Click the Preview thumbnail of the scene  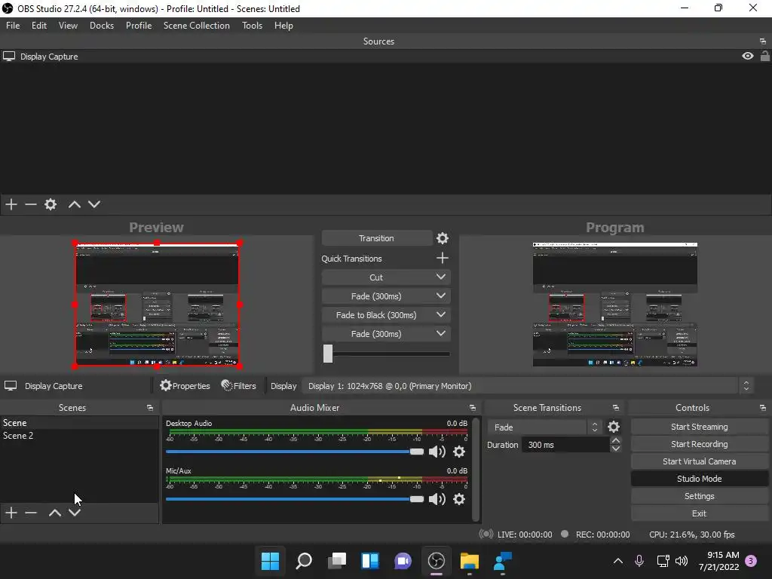tap(157, 305)
